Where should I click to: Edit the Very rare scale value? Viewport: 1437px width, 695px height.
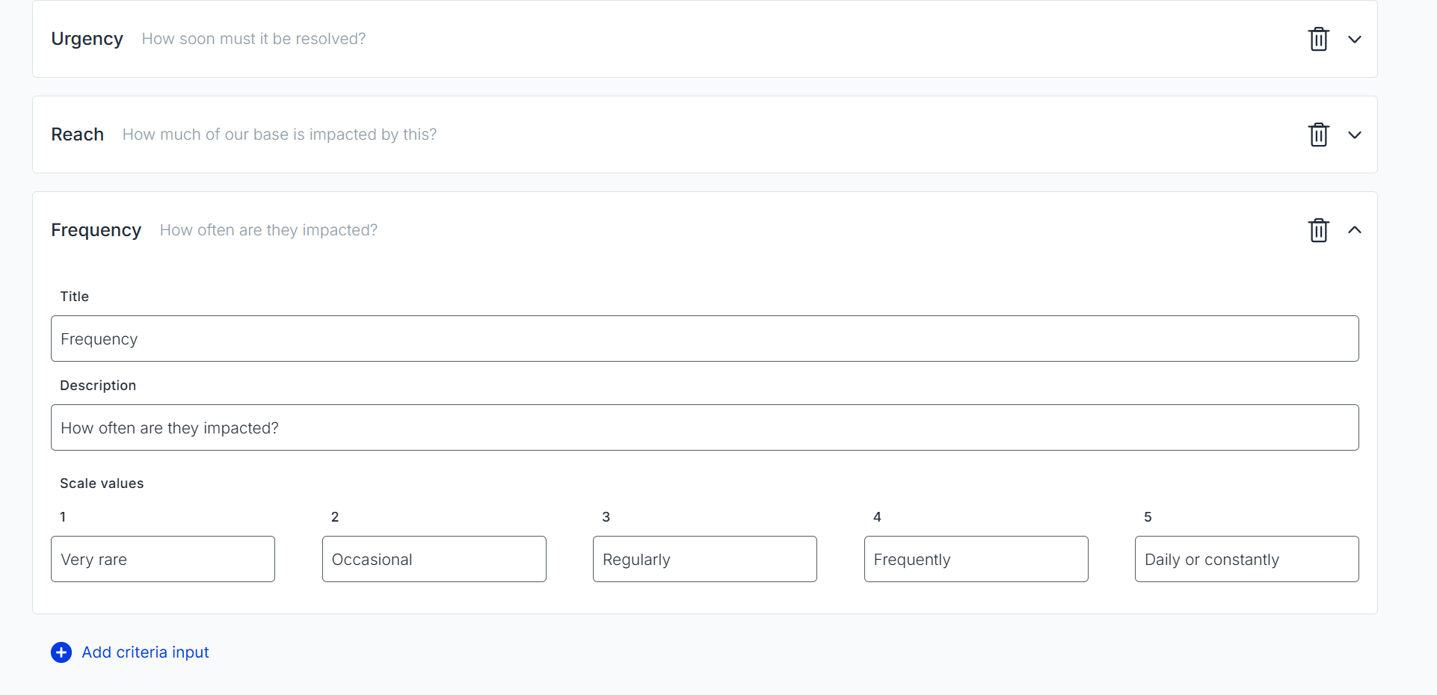tap(163, 559)
